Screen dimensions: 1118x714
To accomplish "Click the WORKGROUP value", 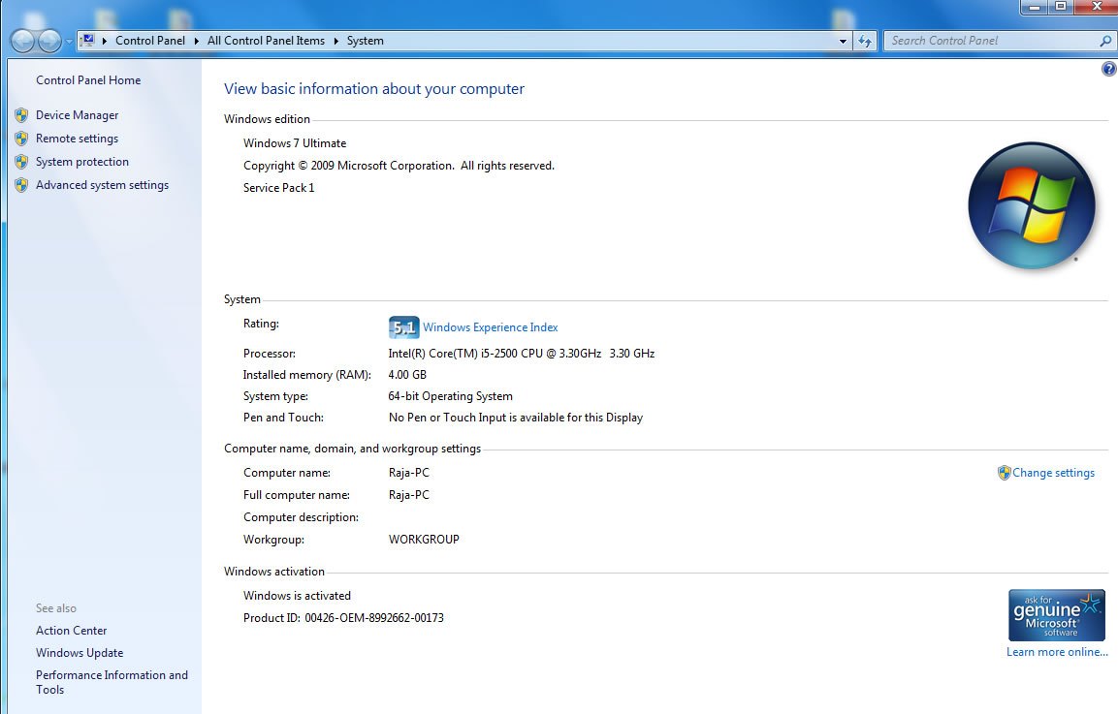I will click(424, 540).
